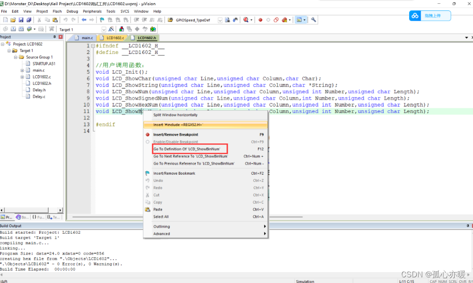Collapse the Source Group 1 node

[x=16, y=57]
